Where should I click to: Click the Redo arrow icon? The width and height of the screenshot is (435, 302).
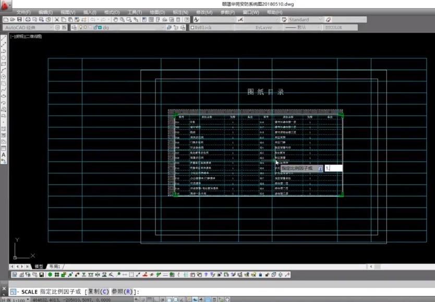click(x=103, y=19)
